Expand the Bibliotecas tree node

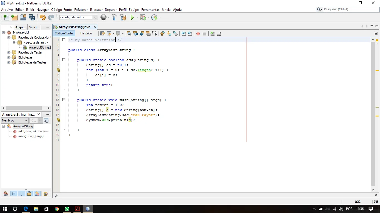click(9, 57)
